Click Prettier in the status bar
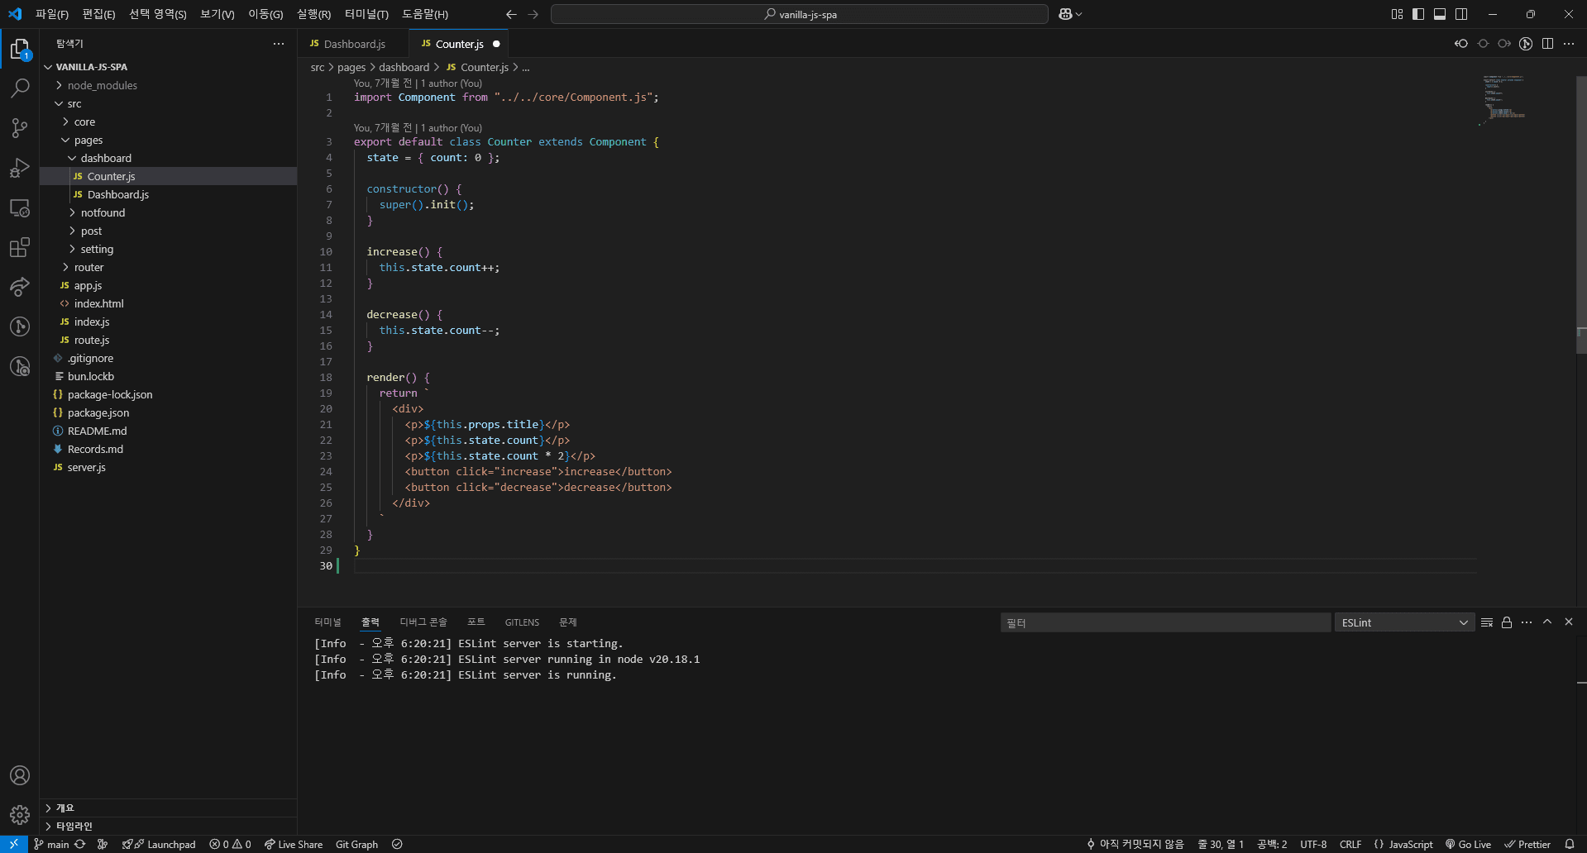1587x853 pixels. tap(1528, 844)
